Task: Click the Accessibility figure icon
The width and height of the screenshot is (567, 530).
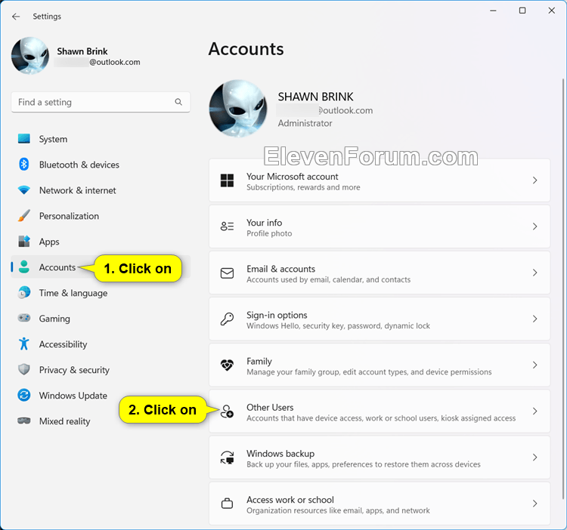Action: click(x=24, y=344)
